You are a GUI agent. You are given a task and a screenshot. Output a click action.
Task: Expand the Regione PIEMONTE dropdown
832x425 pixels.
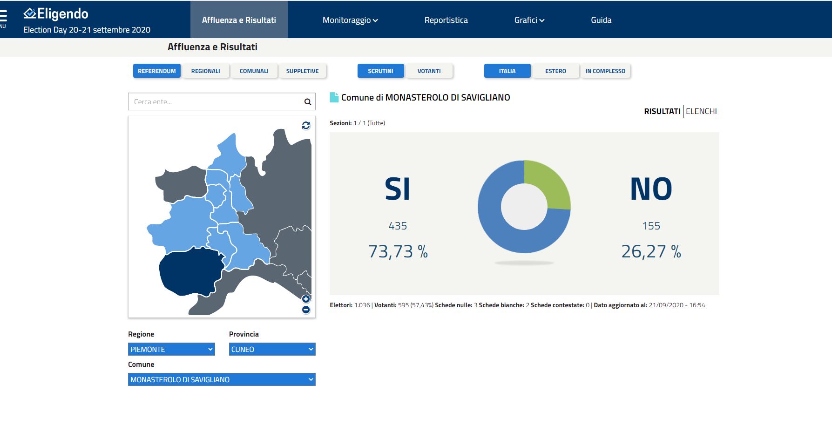point(171,349)
